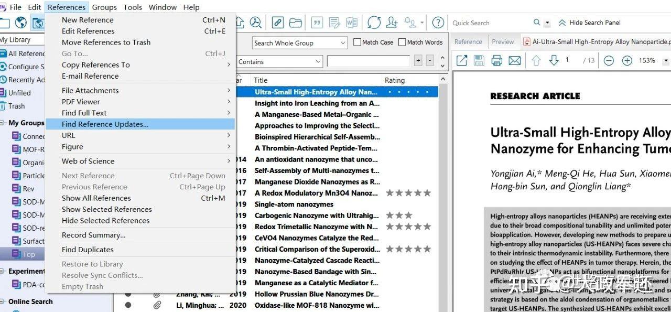Select the Rev group under My Groups
This screenshot has width=671, height=312.
click(x=28, y=189)
